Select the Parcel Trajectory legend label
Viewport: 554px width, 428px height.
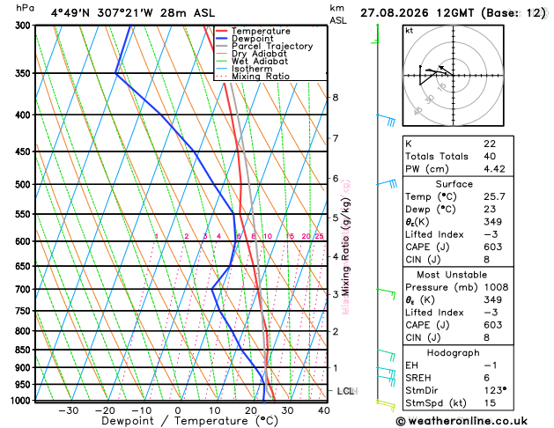click(x=272, y=47)
